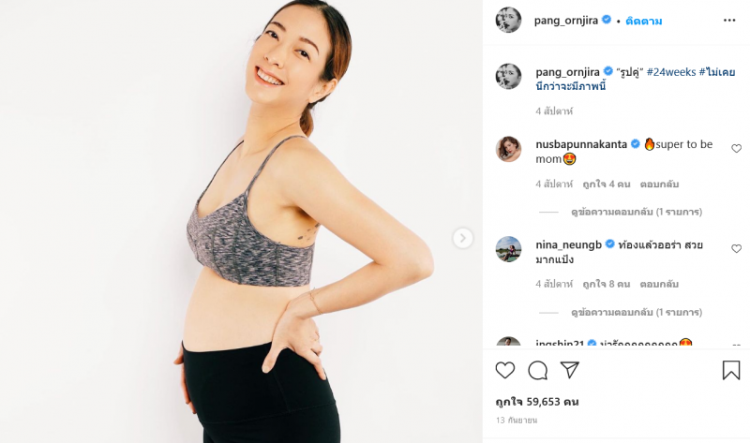Viewport: 750px width, 443px height.
Task: Reply to nusbapunnakanta's comment
Action: [659, 184]
